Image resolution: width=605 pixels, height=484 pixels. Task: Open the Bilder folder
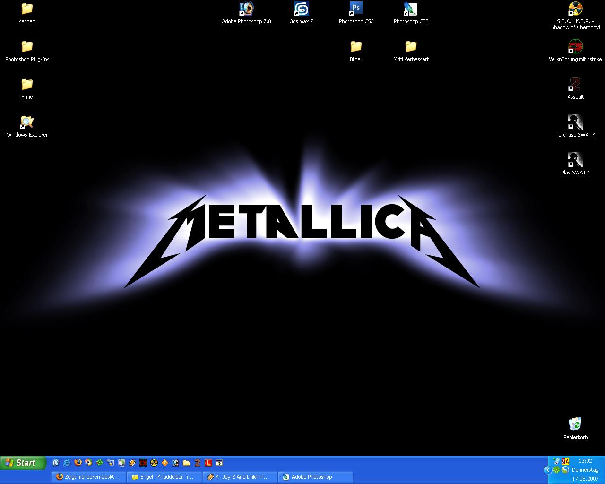pos(356,51)
